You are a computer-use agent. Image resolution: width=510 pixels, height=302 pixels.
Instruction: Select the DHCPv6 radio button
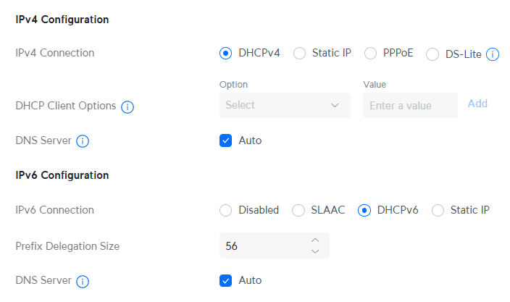[x=364, y=210]
